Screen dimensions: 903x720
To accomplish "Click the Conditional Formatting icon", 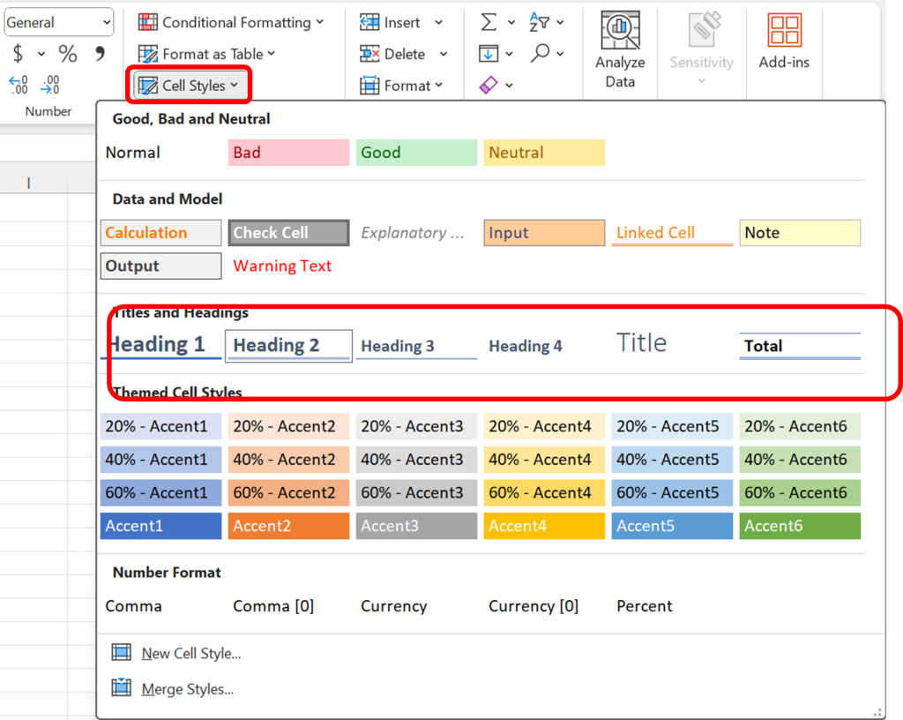I will point(148,22).
